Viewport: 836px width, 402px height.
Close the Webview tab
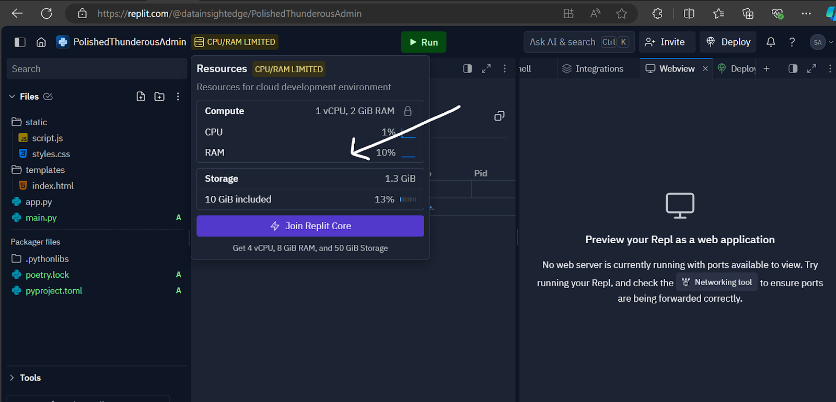pyautogui.click(x=705, y=68)
